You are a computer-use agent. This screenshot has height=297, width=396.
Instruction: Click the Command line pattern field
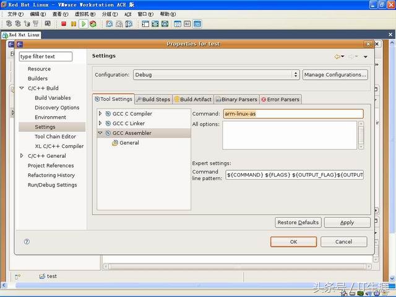click(295, 174)
